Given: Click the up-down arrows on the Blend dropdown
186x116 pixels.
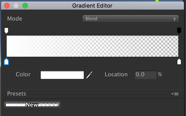Looking at the screenshot, I should [x=175, y=19].
